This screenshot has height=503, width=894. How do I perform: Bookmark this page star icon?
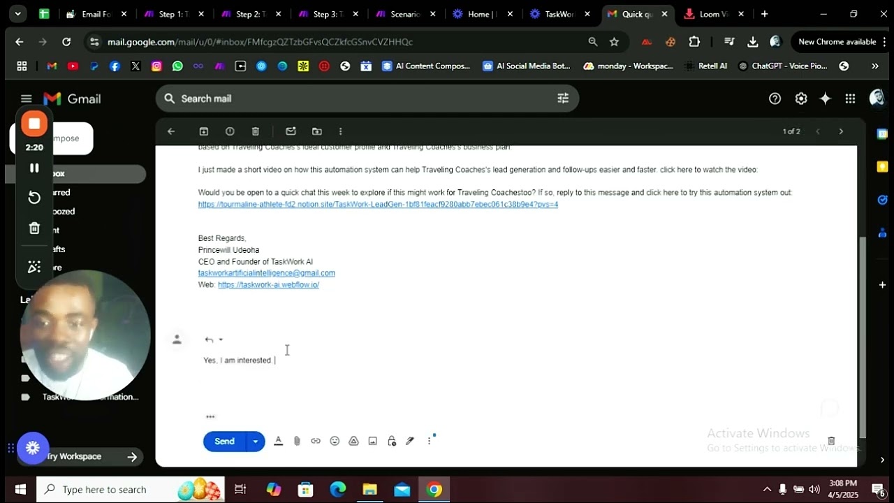(614, 42)
